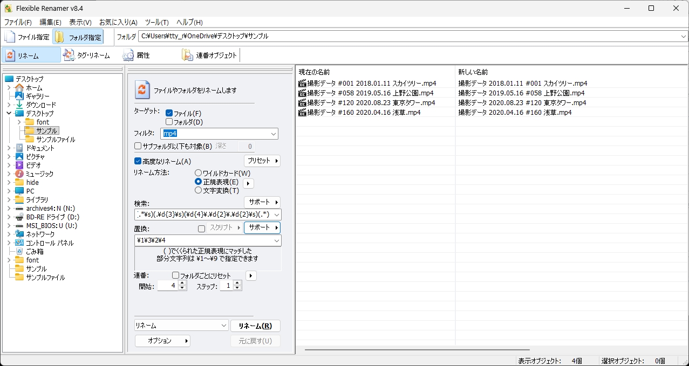Toggle サブフォルダ以下も対象 checkbox
This screenshot has height=366, width=689.
(138, 146)
